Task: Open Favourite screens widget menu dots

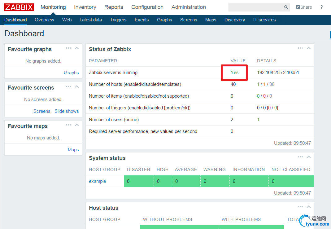Action: [68, 87]
